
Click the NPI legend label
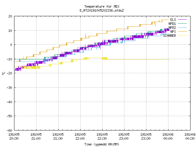pyautogui.click(x=173, y=32)
